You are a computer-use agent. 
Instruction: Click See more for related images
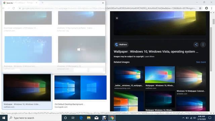tap(201, 62)
